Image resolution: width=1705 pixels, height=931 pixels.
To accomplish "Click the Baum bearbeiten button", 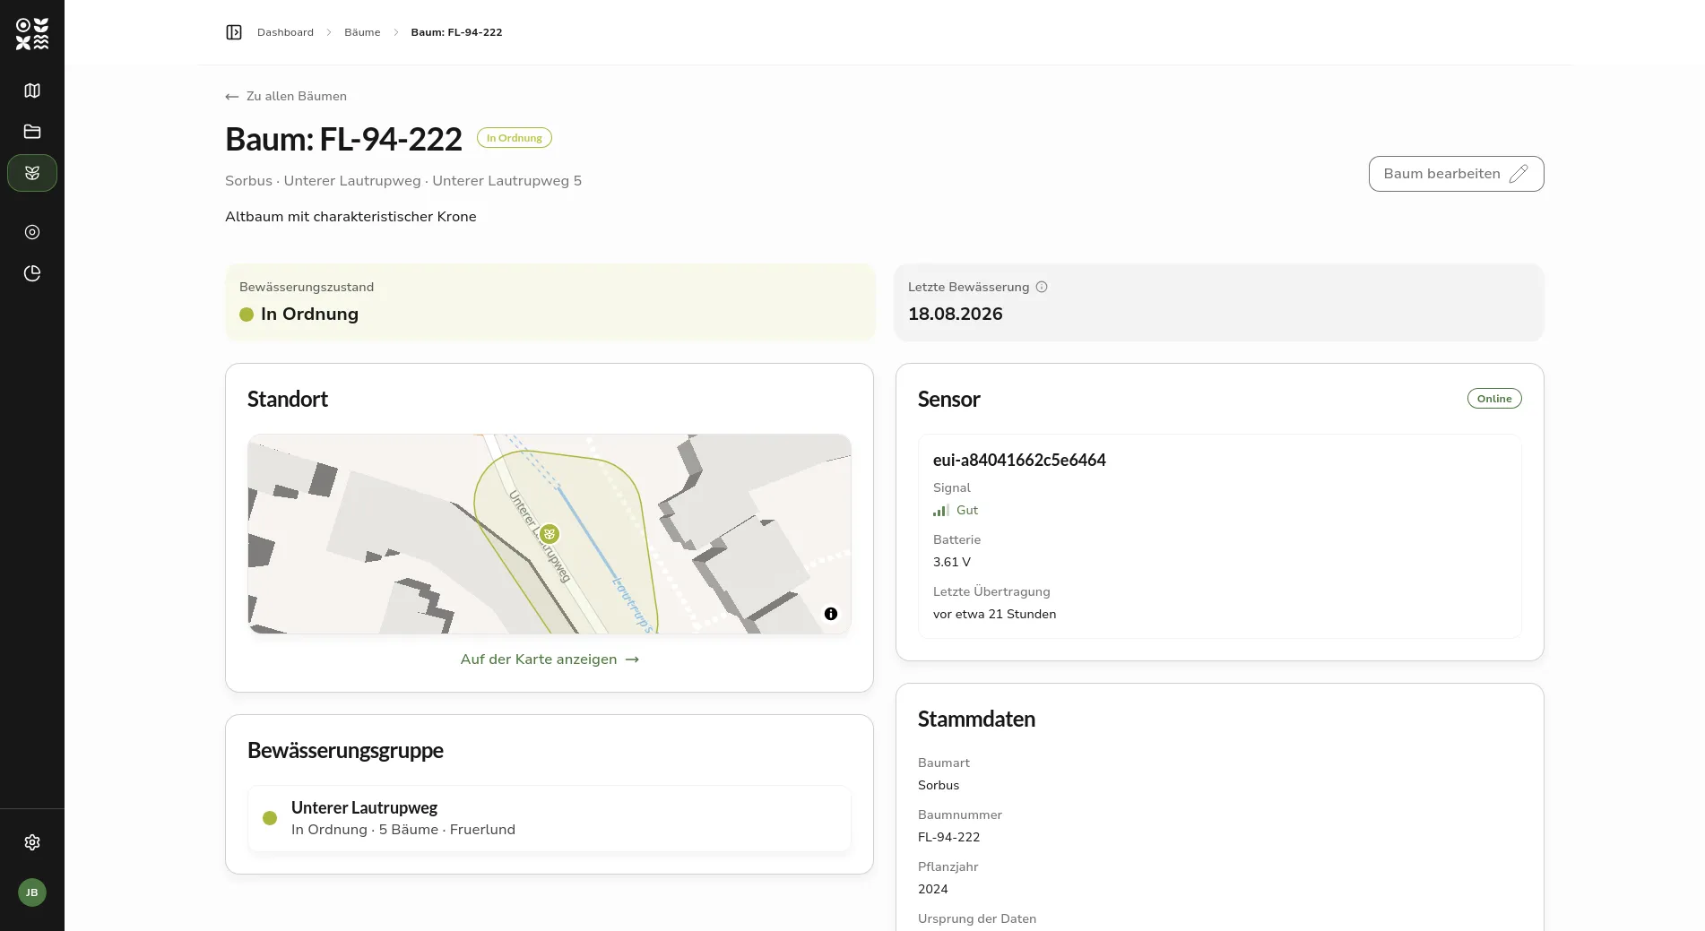I will click(x=1456, y=174).
